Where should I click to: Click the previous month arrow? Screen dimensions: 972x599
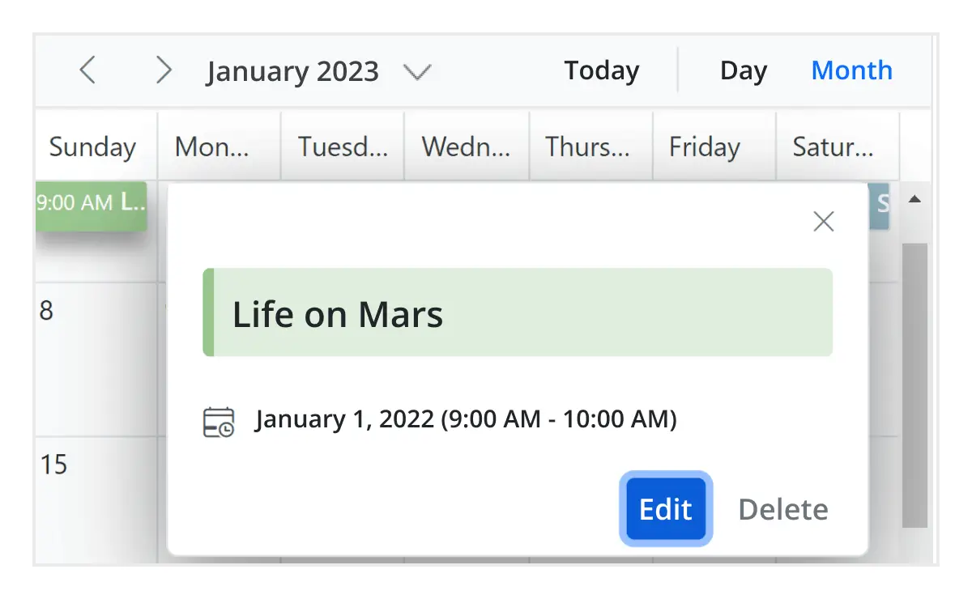click(x=87, y=70)
